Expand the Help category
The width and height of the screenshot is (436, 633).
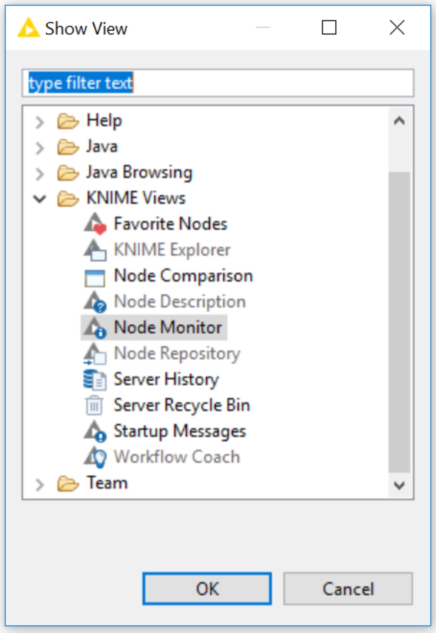[x=40, y=122]
